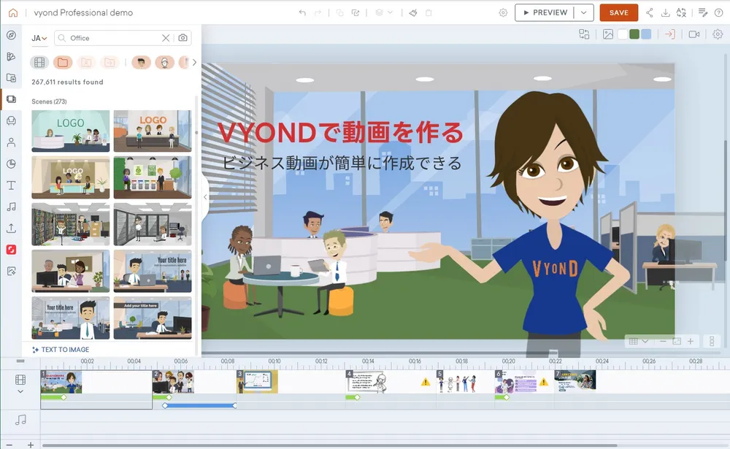Click the Help question mark icon

(x=718, y=12)
